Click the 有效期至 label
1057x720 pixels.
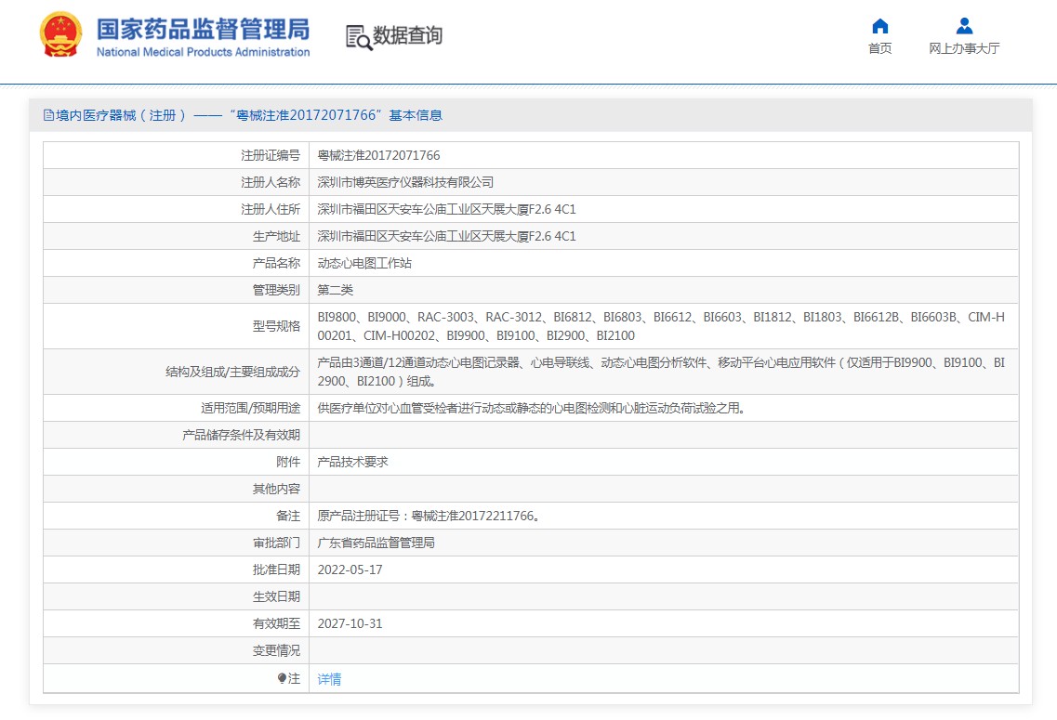coord(276,623)
